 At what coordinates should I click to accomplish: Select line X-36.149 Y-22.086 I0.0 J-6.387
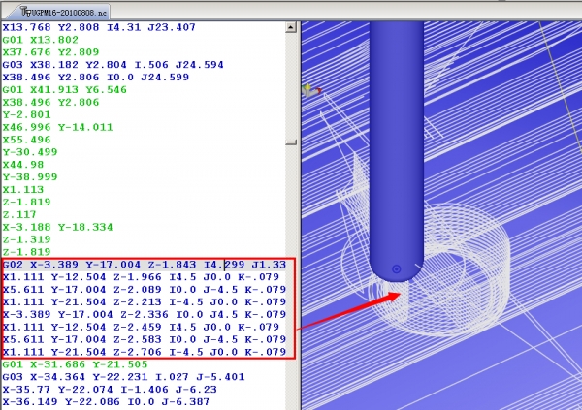106,402
